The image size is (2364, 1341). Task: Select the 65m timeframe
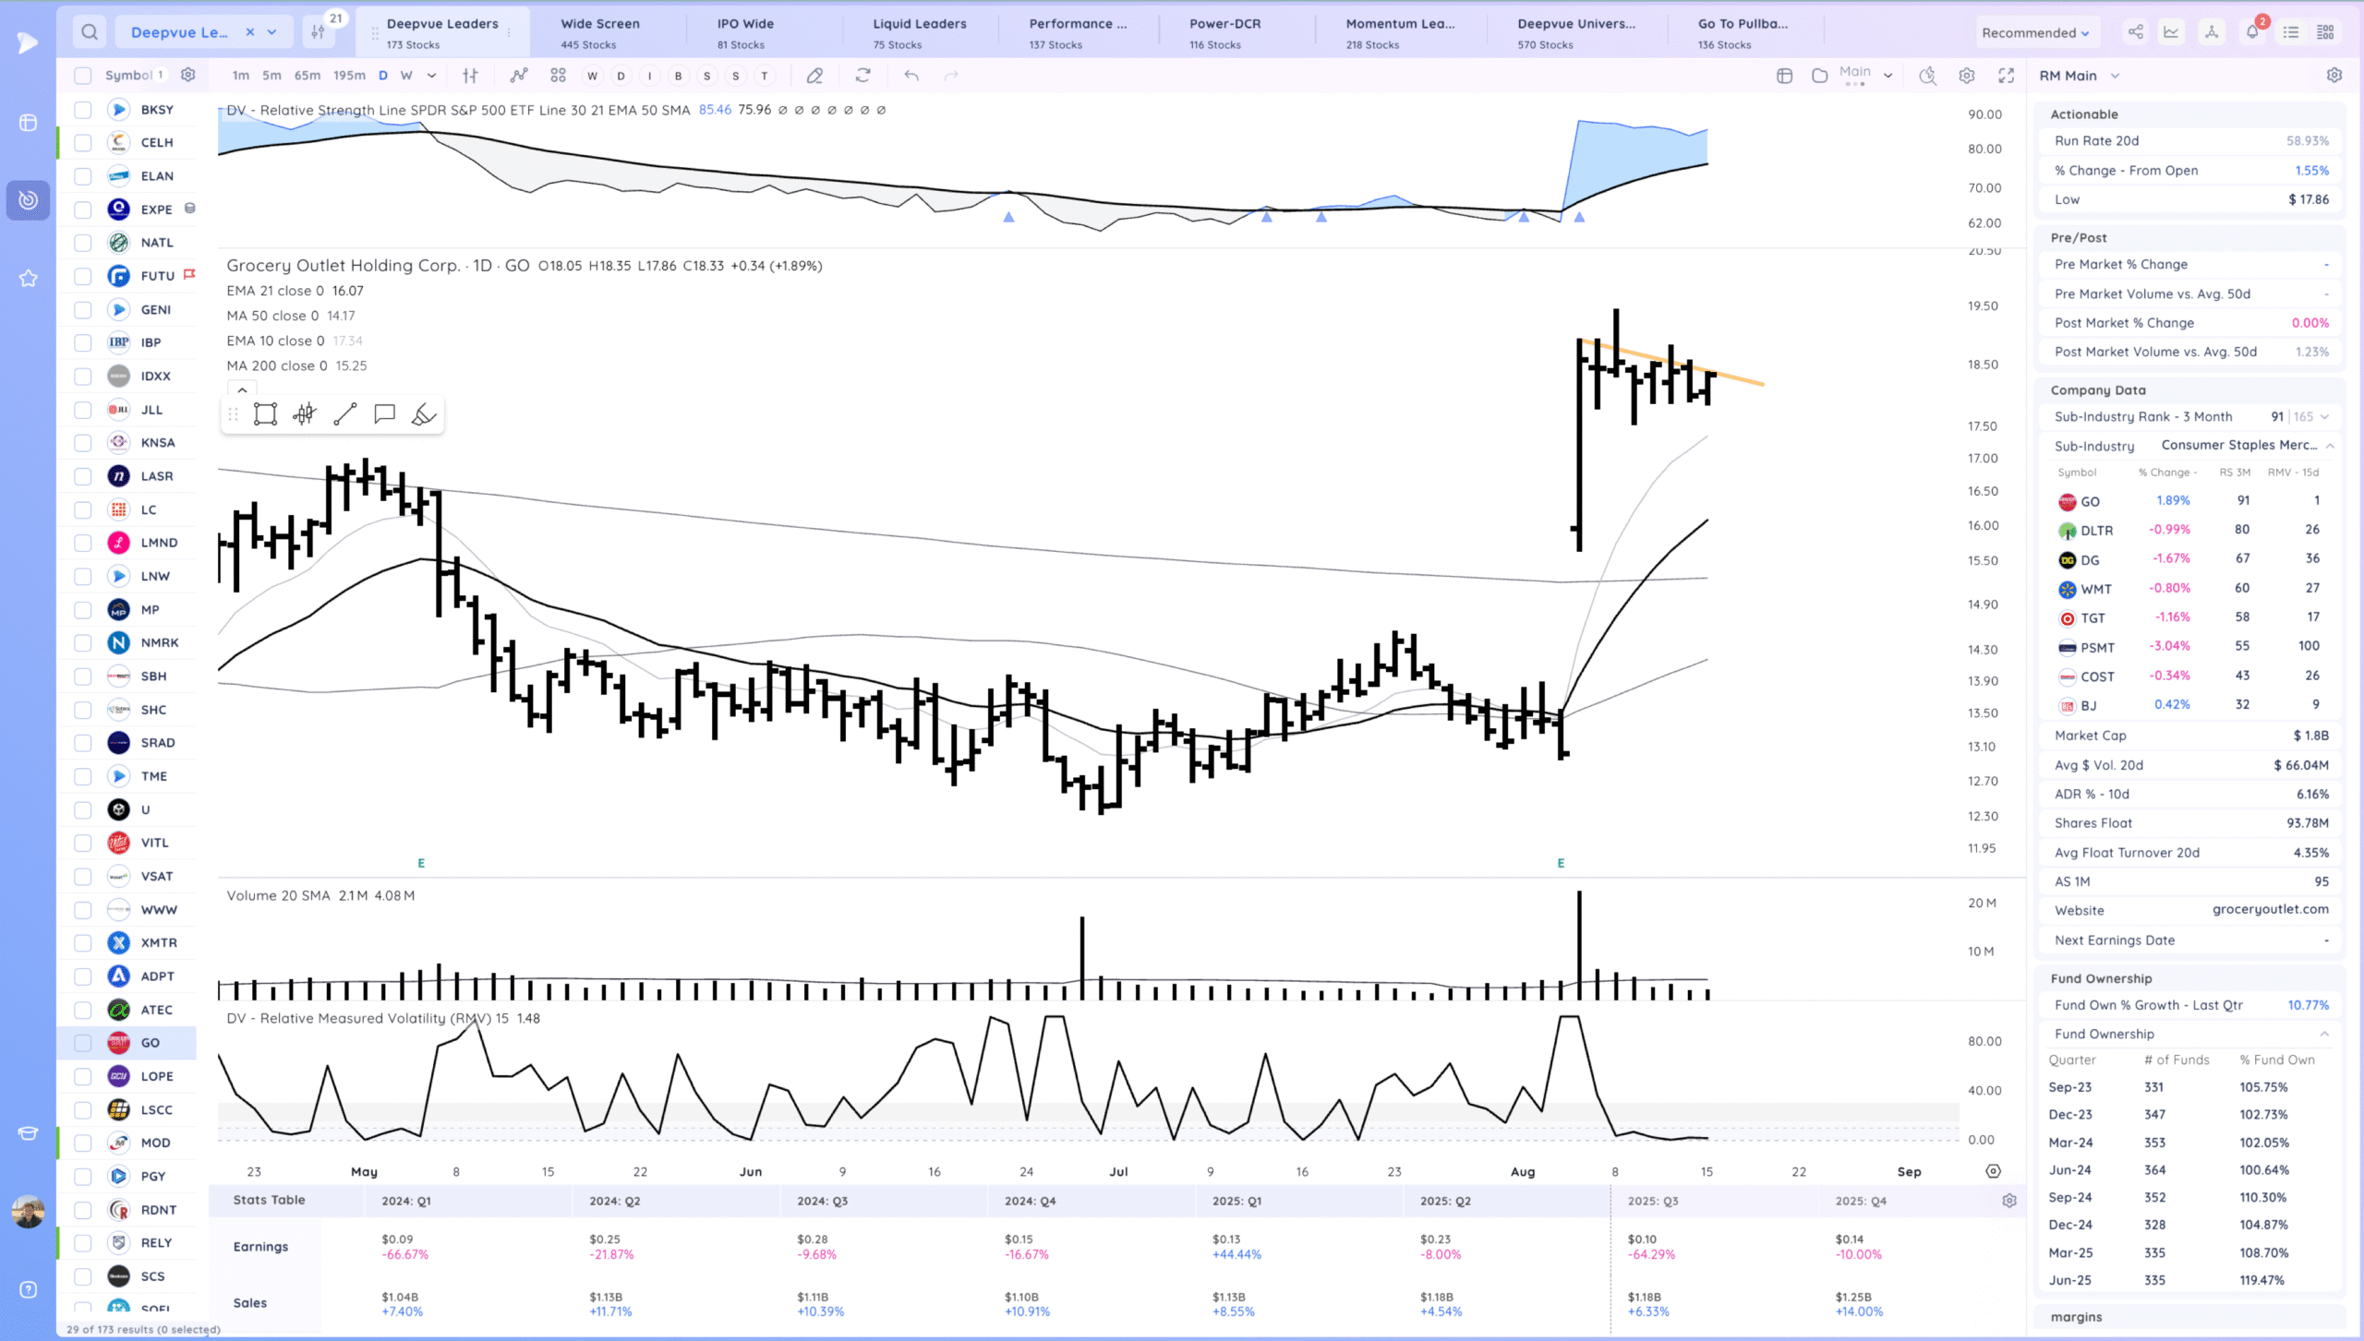tap(307, 76)
